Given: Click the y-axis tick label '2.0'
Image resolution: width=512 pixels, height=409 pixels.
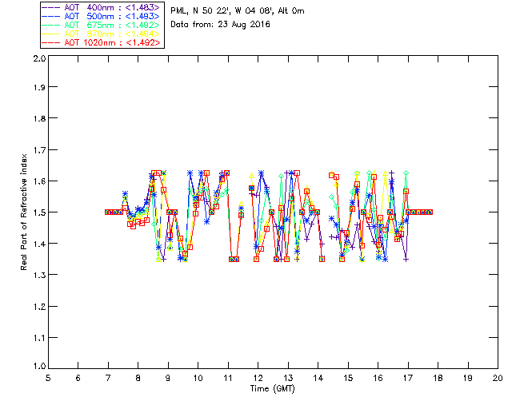Looking at the screenshot, I should tap(39, 58).
